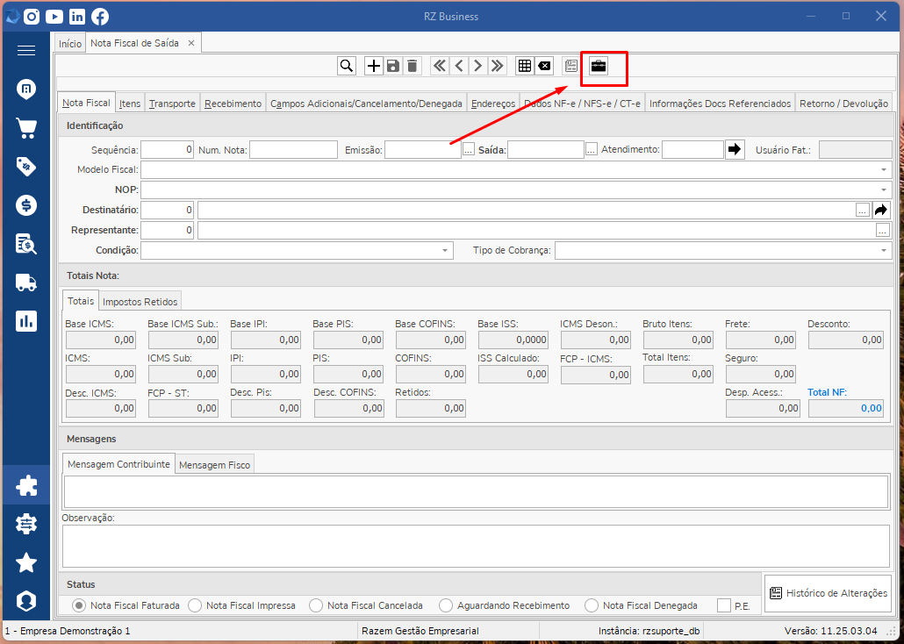Open Campos Adicionais/Cancelamento/Denegada tab

click(366, 104)
